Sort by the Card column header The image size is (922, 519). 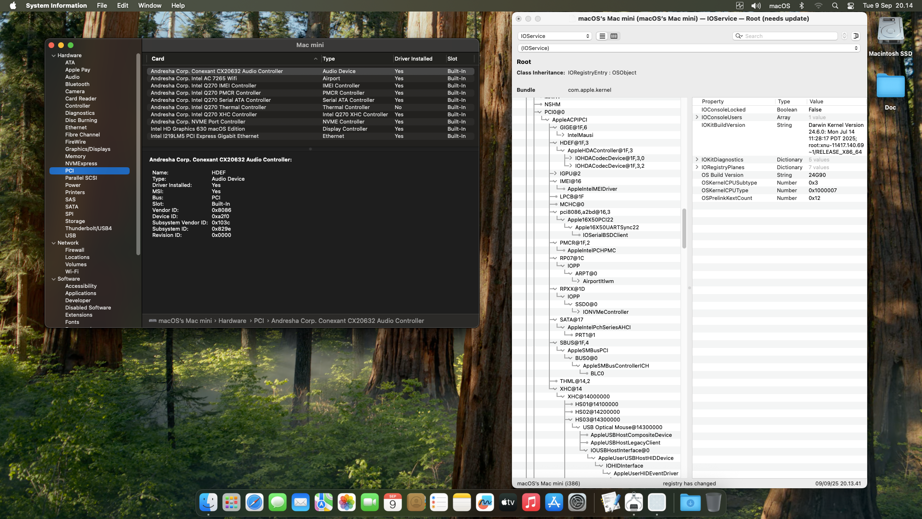point(158,59)
